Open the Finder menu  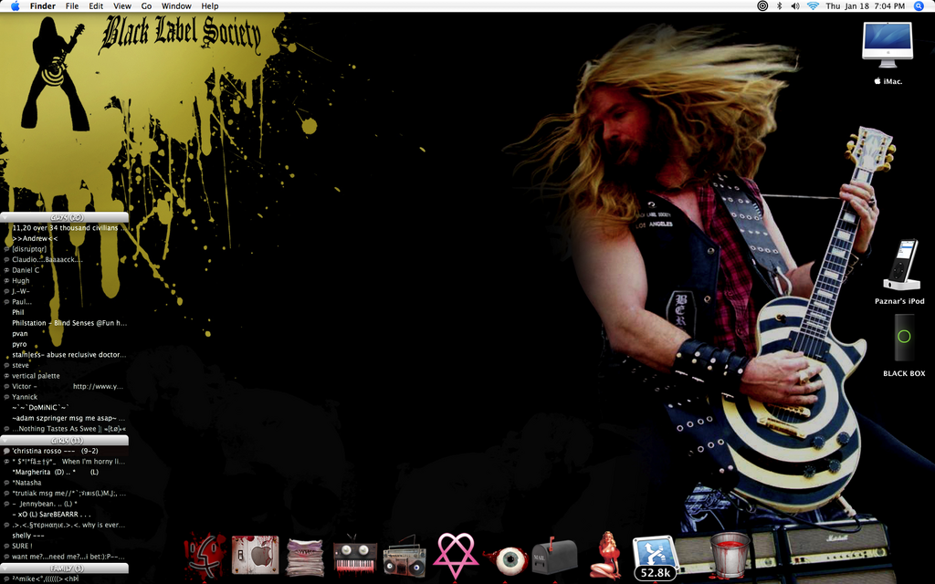[x=42, y=6]
